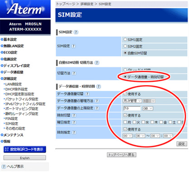Click the data limit field showing 7.0
Image resolution: width=189 pixels, height=172 pixels.
[132, 108]
